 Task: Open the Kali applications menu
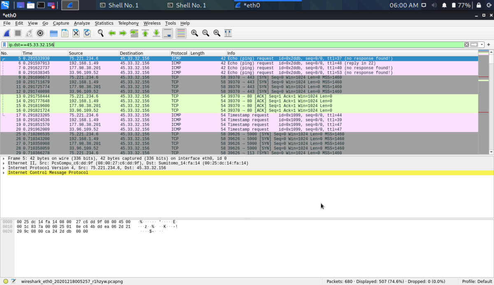[5, 5]
